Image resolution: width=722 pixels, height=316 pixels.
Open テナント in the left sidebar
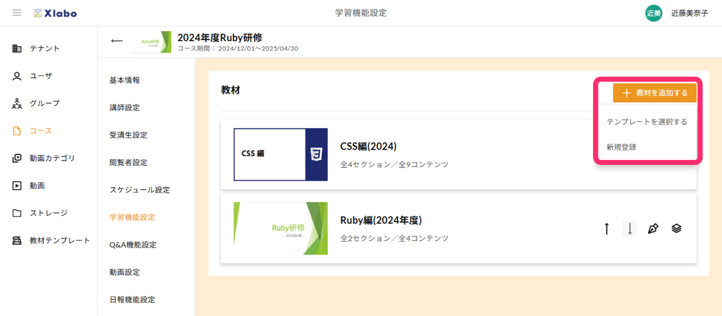[44, 48]
